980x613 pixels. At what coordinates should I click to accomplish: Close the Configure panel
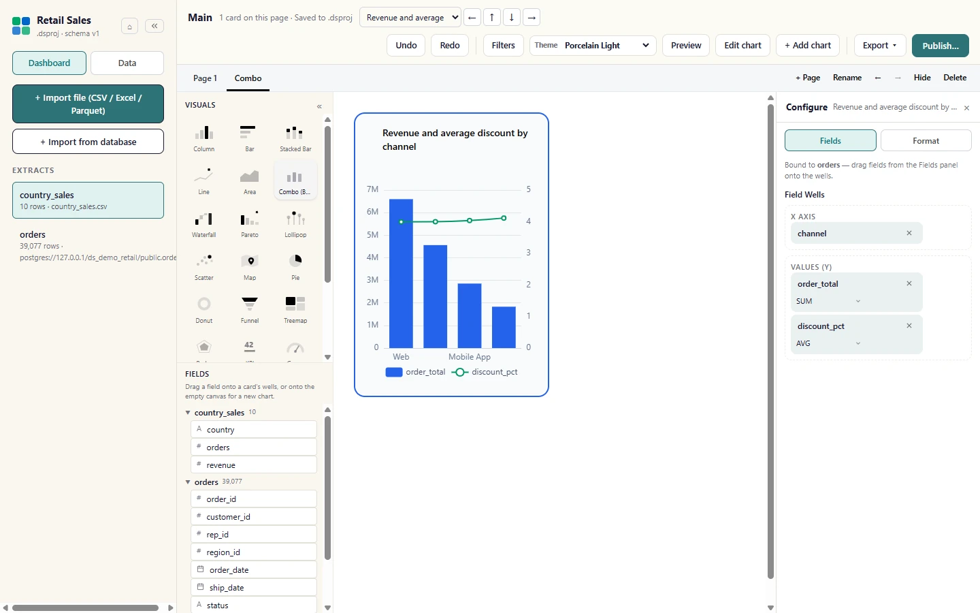[966, 108]
